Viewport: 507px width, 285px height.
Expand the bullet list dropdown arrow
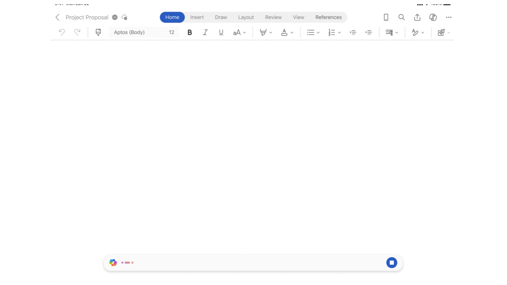coord(318,32)
